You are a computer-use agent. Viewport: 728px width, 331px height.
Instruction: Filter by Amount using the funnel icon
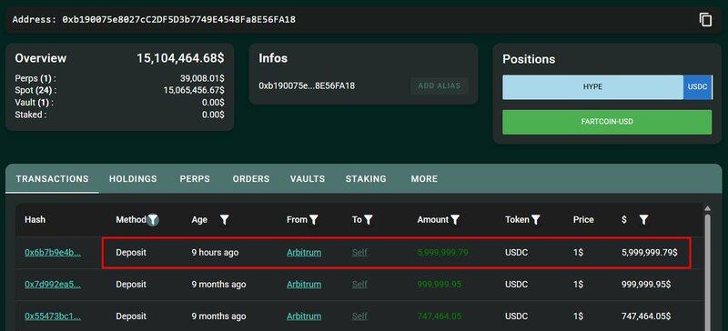tap(455, 219)
